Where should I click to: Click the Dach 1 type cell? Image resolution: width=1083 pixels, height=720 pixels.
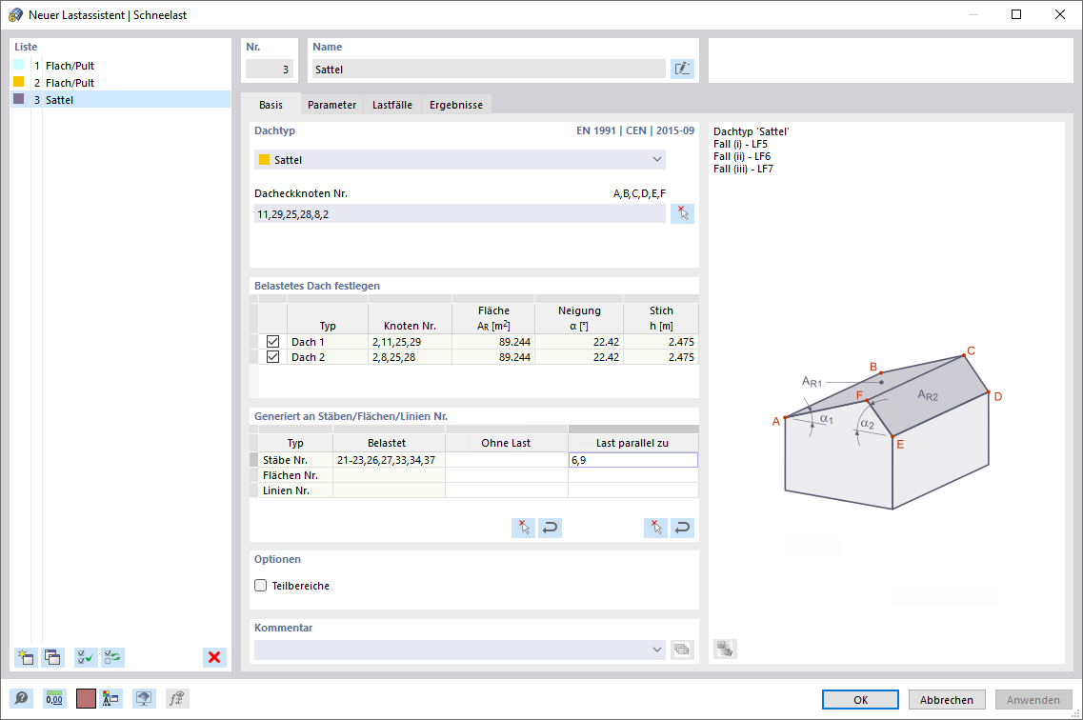click(328, 342)
